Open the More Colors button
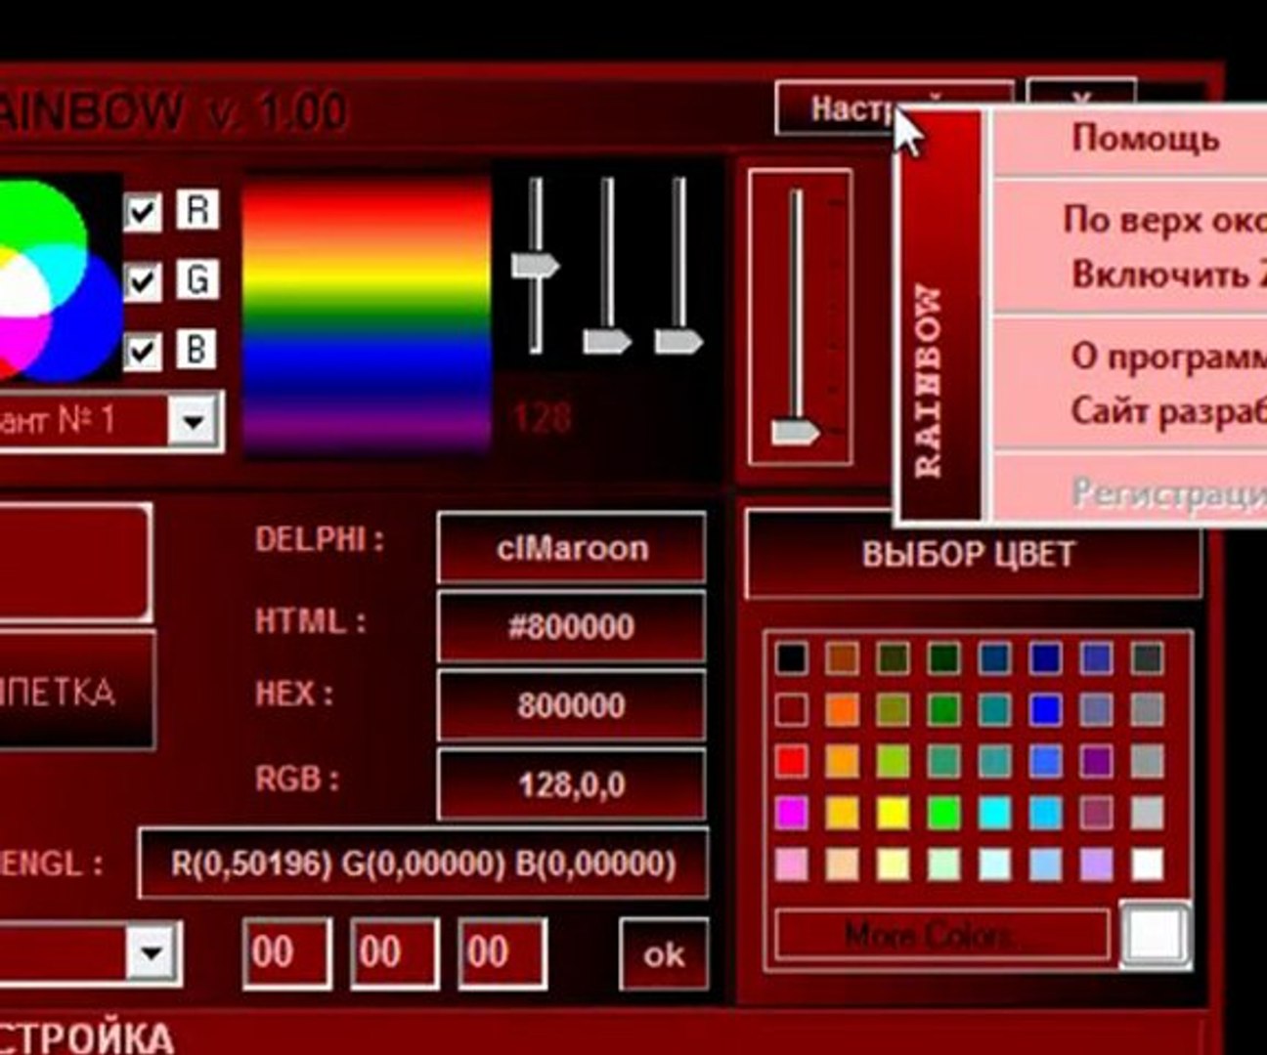 [x=943, y=935]
